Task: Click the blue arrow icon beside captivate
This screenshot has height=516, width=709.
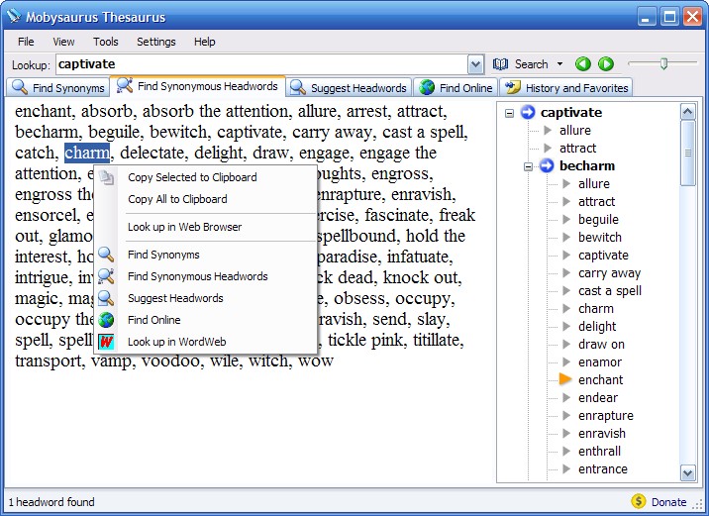Action: click(x=528, y=112)
